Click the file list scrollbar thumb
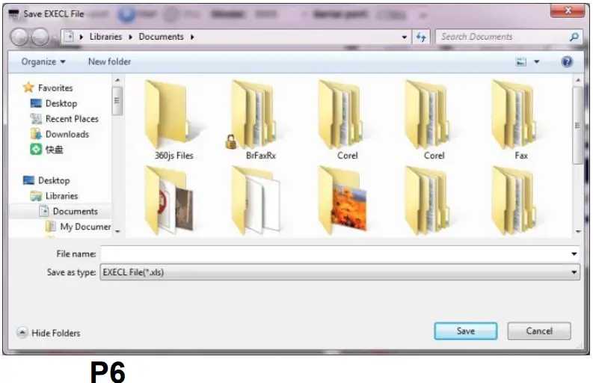 point(577,125)
